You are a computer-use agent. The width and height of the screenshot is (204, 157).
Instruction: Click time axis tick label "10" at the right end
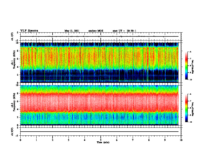click(181, 140)
